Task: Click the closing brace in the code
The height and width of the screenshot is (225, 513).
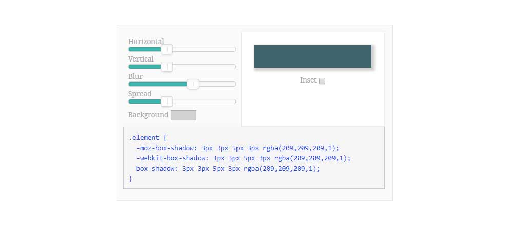Action: pyautogui.click(x=130, y=179)
